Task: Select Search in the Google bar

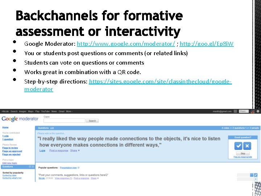Action: tap(14, 111)
